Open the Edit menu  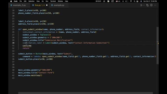[x=25, y=1]
